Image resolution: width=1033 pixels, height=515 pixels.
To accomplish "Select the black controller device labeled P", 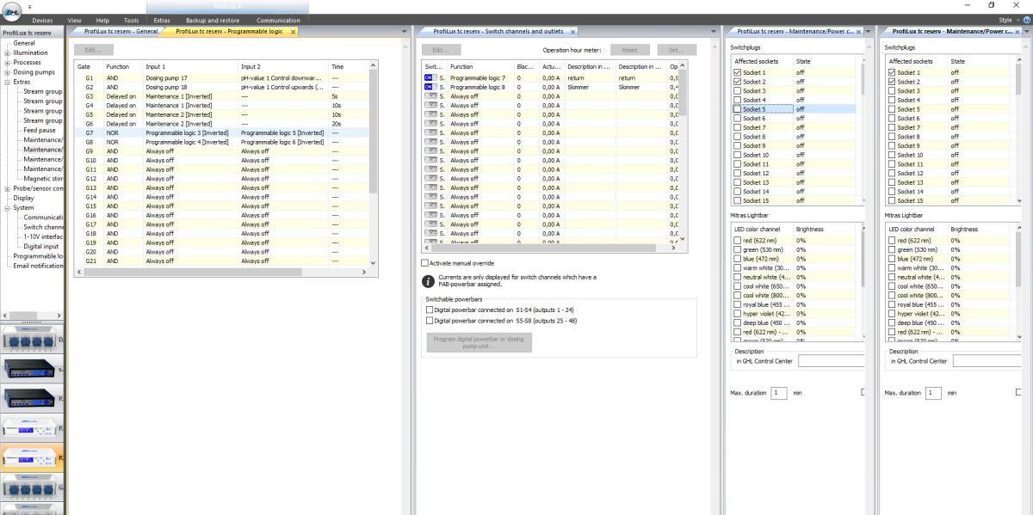I will [x=32, y=398].
